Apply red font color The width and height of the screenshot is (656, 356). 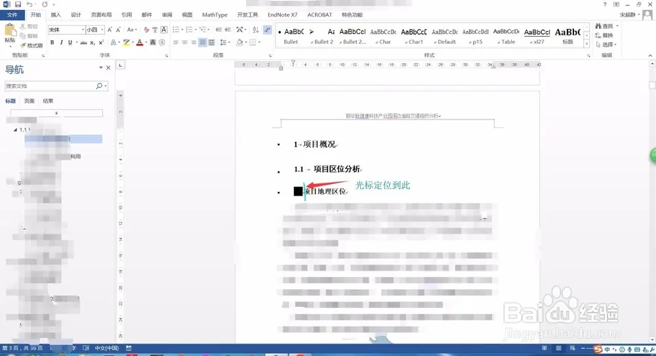coord(140,42)
